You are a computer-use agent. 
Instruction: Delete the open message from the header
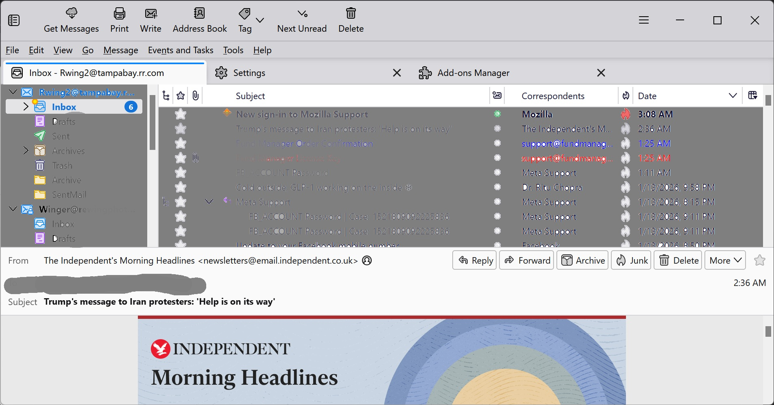click(x=678, y=260)
